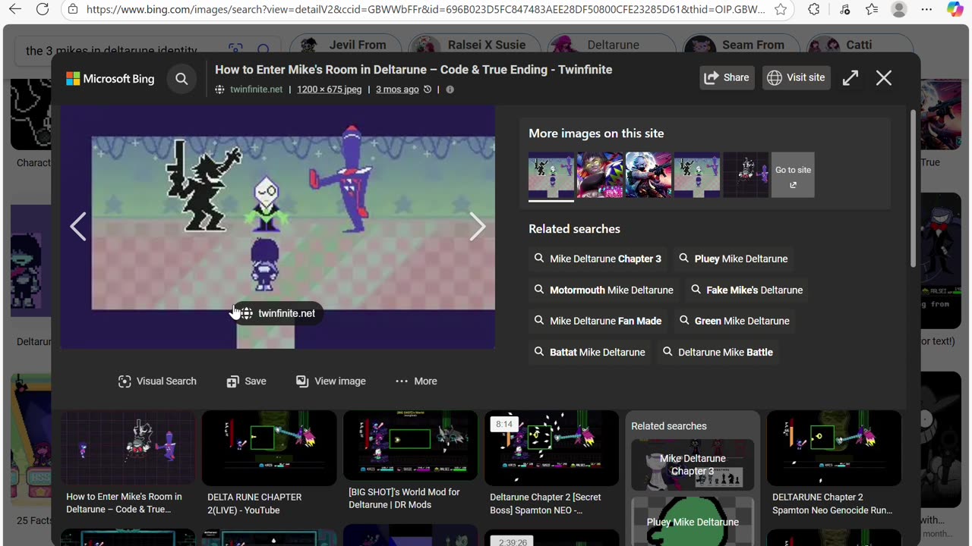The height and width of the screenshot is (546, 972).
Task: Open the browser Extensions puzzle icon
Action: pos(814,10)
